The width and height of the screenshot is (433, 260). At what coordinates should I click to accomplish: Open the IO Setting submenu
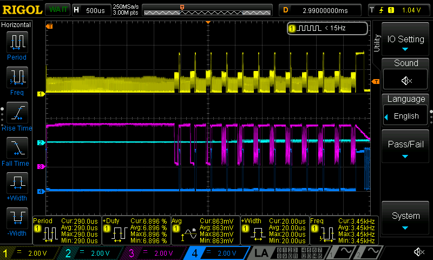405,40
